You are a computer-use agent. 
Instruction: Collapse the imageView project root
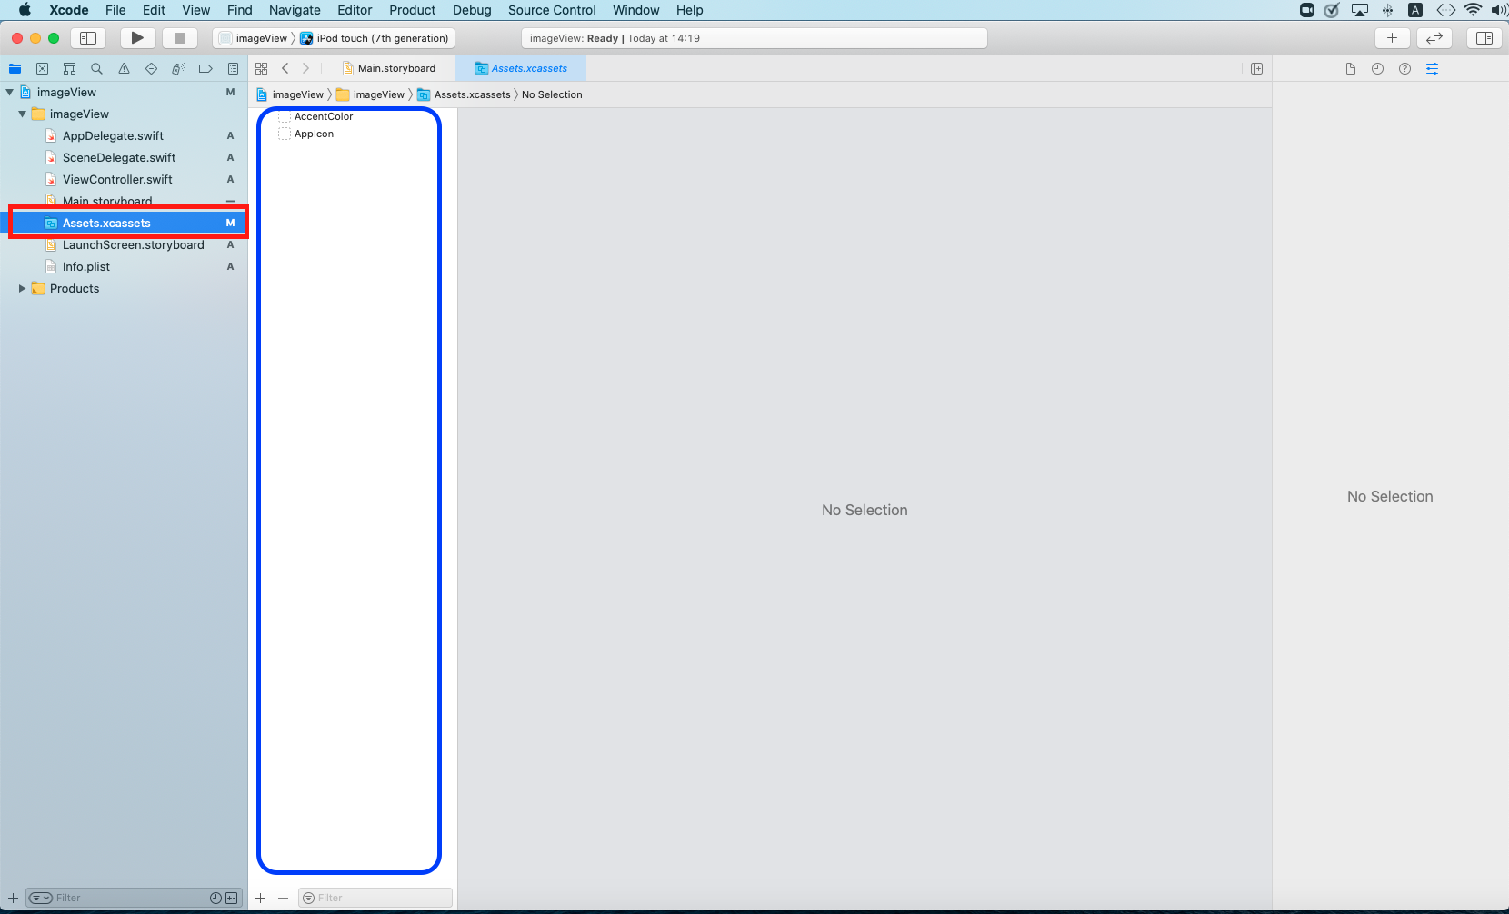[10, 92]
